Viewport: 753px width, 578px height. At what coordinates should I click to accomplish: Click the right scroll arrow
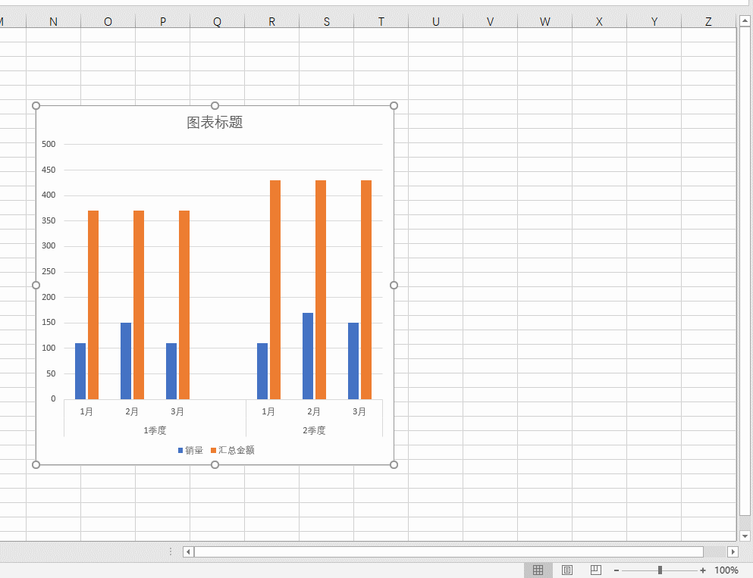click(x=733, y=551)
